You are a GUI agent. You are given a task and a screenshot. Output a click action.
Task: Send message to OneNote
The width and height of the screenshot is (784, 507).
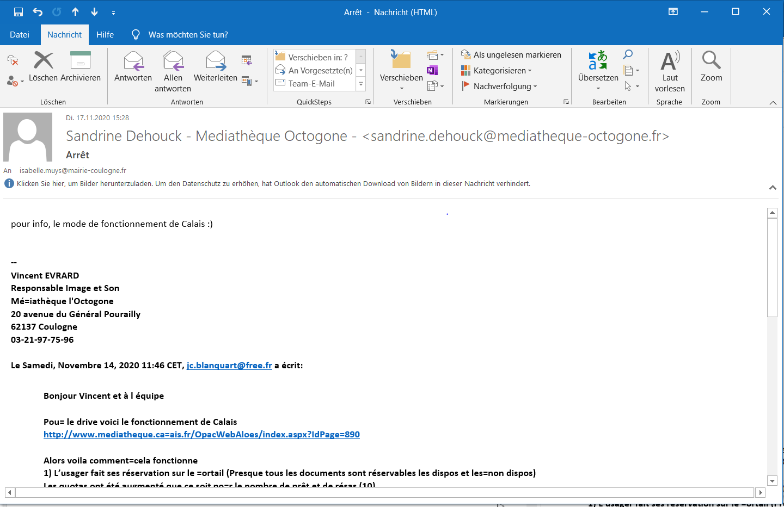432,70
